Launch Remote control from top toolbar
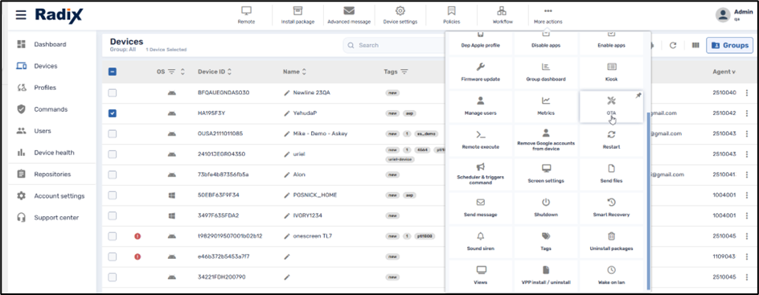 (246, 15)
